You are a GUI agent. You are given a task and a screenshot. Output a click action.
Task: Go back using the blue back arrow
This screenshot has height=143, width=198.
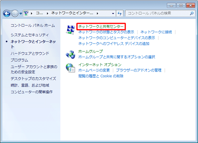7,13
